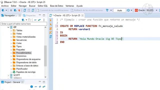This screenshot has width=160, height=90.
Task: Click the red Disconnect plug icon
Action: 19,10
